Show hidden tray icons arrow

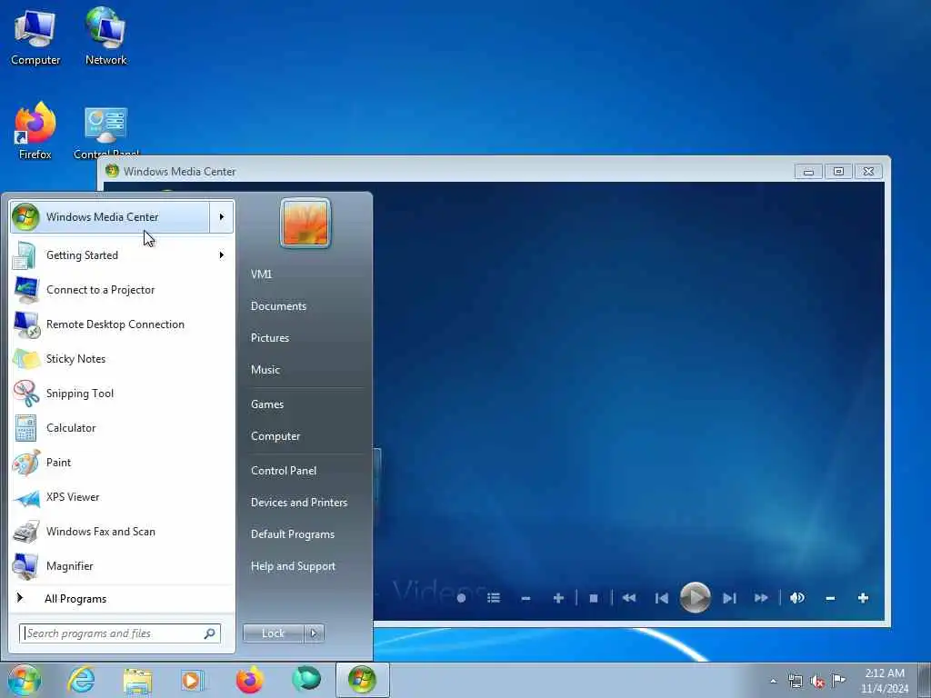click(x=773, y=682)
